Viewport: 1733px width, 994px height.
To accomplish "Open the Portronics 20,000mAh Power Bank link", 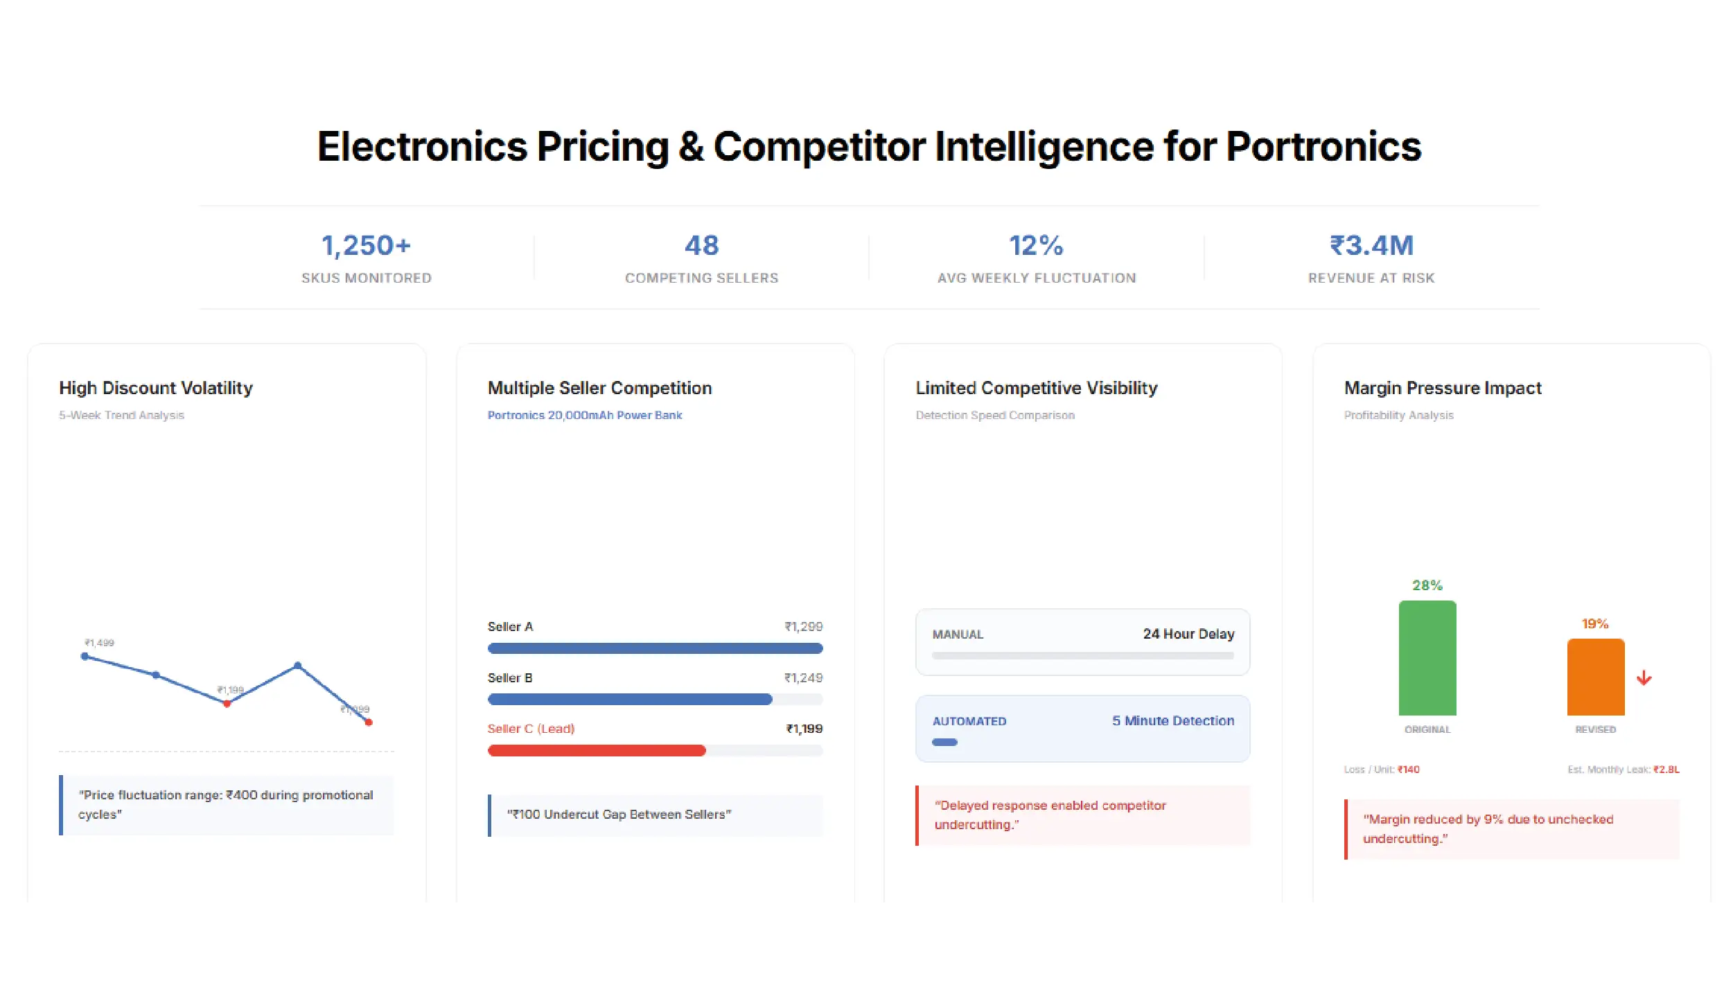I will click(x=585, y=415).
